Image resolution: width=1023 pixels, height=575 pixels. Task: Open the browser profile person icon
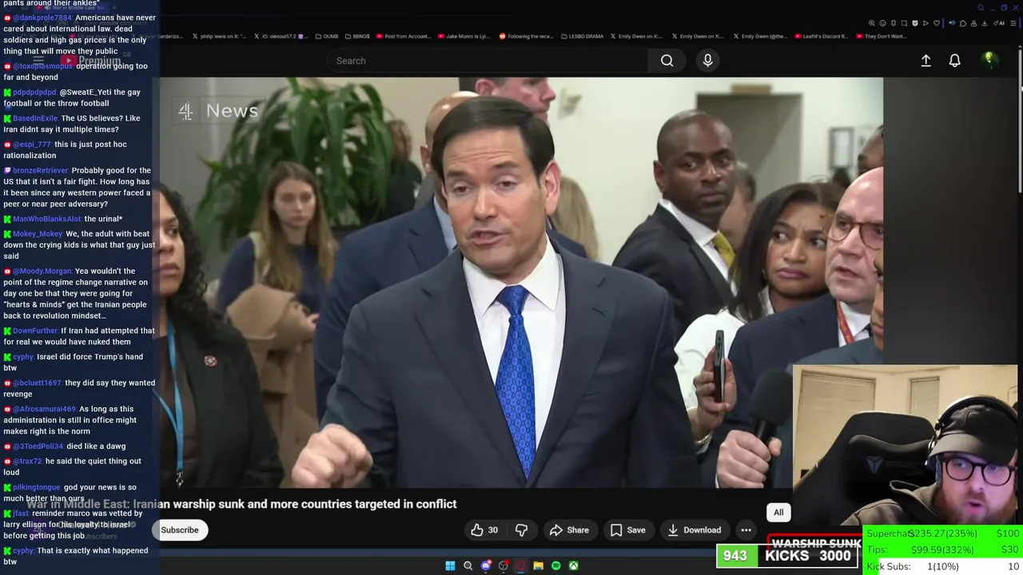pos(973,23)
